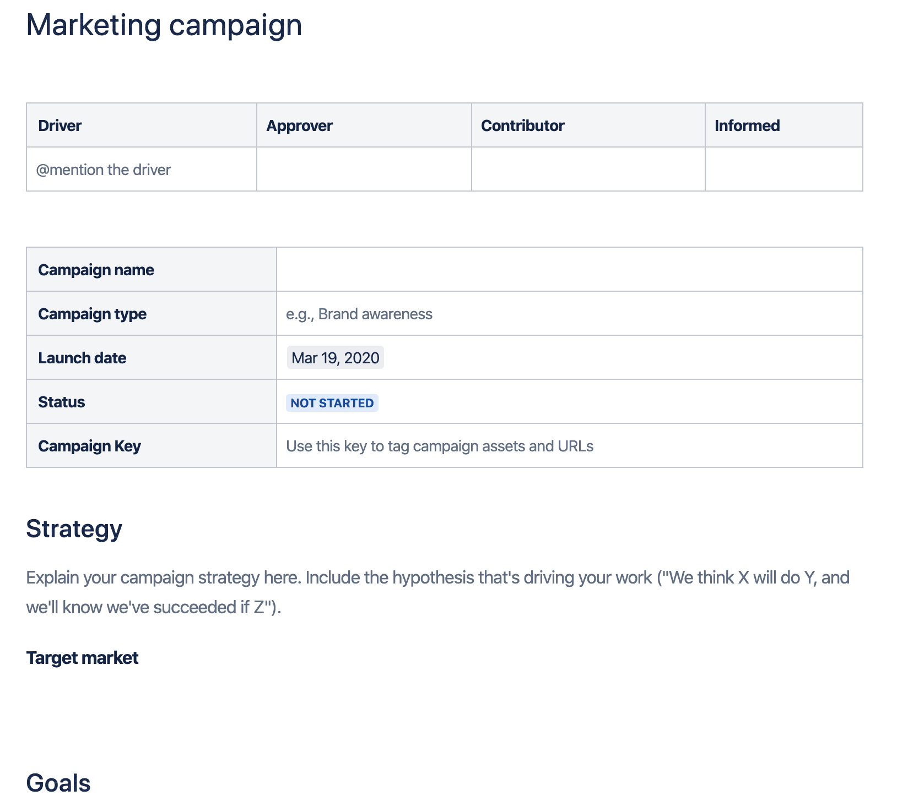Click the 'Use this key to tag' placeholder

[440, 446]
